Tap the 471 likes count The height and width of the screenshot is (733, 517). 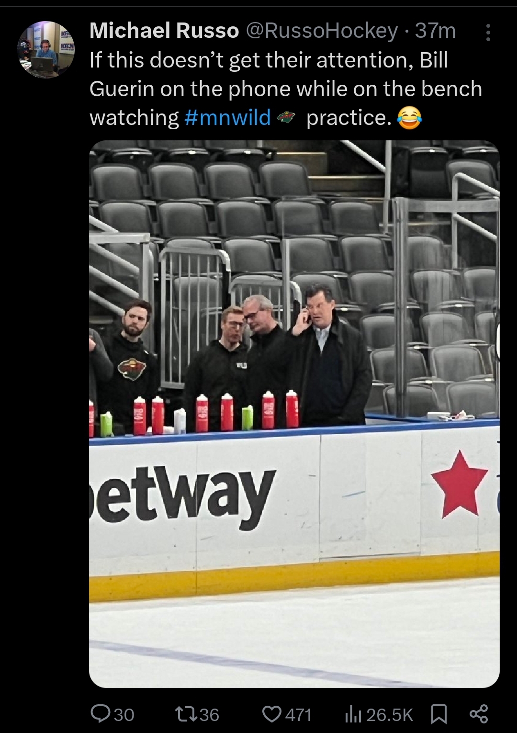[299, 715]
